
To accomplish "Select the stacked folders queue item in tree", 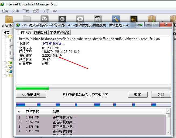I will click(10, 76).
